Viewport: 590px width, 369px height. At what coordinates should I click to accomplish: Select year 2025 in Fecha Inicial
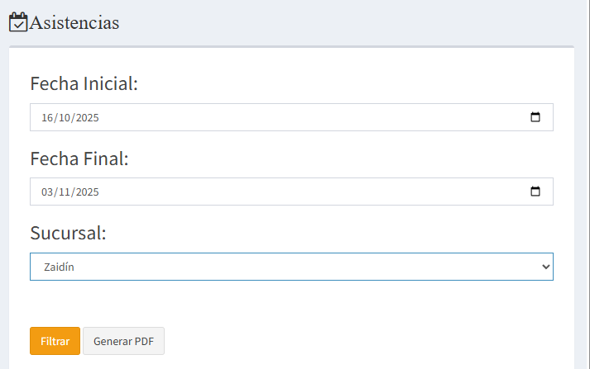pos(86,117)
